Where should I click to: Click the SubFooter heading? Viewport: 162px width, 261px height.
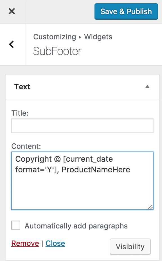click(57, 51)
